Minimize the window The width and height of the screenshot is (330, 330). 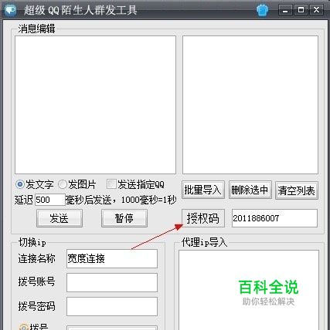pos(285,10)
